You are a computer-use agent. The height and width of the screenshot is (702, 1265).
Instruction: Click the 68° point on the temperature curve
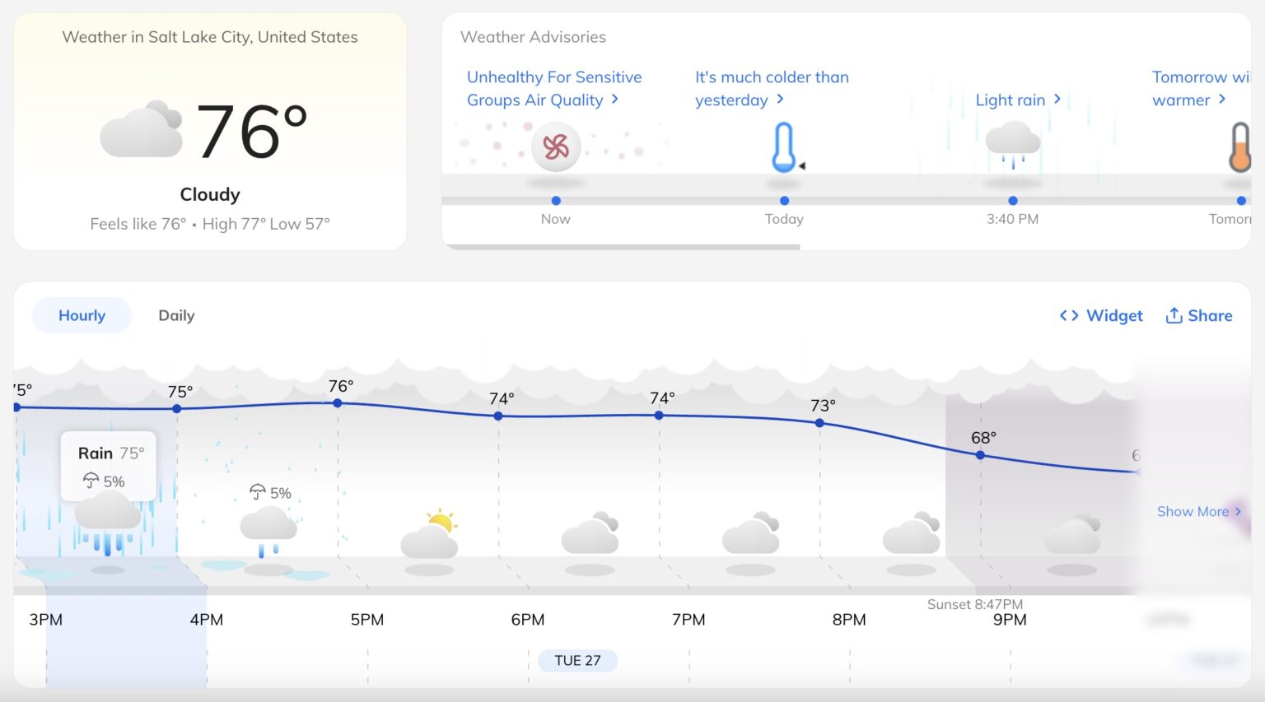click(x=980, y=454)
